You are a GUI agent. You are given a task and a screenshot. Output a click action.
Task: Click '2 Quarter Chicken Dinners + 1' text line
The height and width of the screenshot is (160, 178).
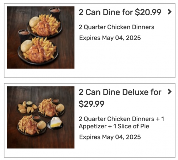[121, 119]
